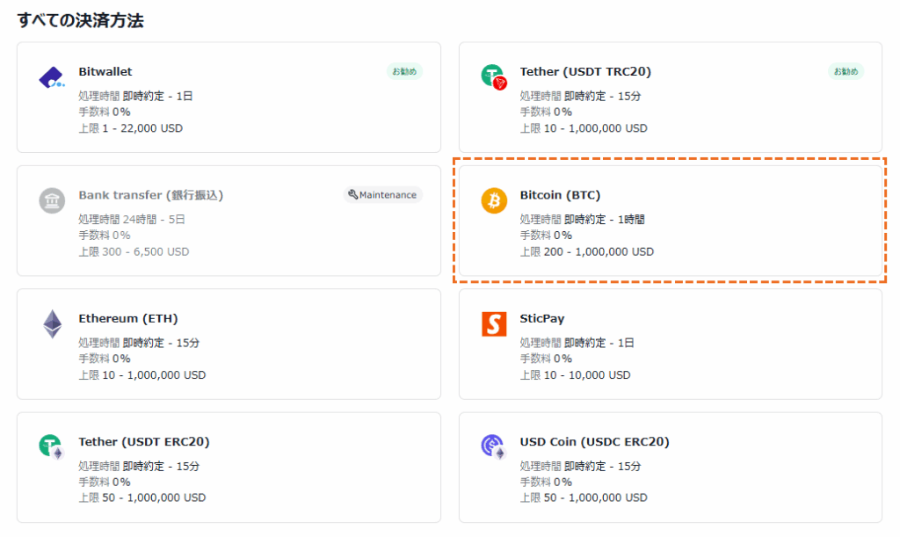Click the Ethereum diamond icon
The width and height of the screenshot is (900, 537).
[x=52, y=324]
